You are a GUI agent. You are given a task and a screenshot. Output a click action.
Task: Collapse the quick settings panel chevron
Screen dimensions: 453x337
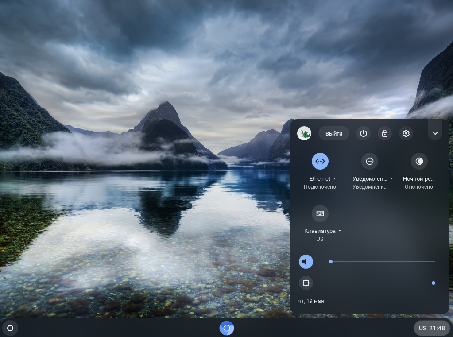(435, 133)
